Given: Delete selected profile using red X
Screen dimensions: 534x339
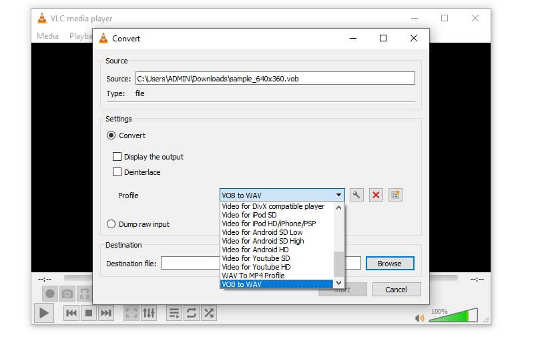Looking at the screenshot, I should click(x=376, y=195).
